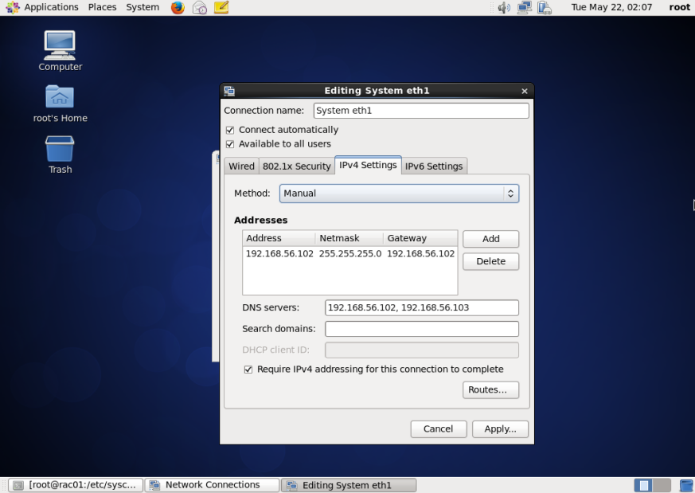Open root's Home folder on the desktop
The height and width of the screenshot is (493, 695).
click(59, 97)
